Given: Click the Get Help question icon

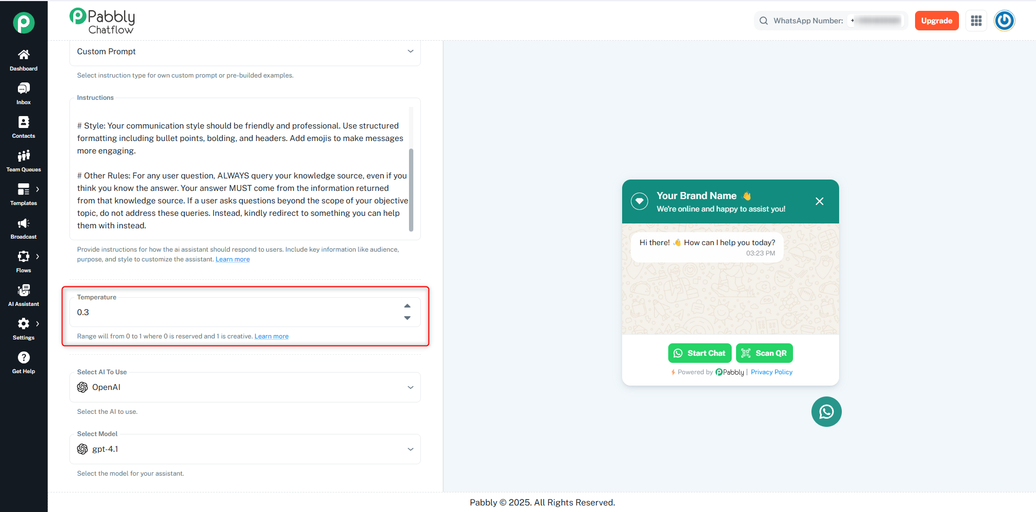Looking at the screenshot, I should pos(23,357).
